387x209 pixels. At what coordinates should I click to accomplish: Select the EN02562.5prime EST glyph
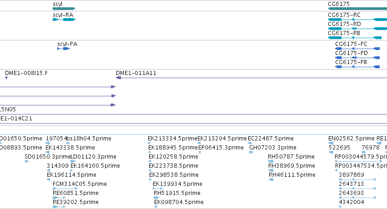pos(331,143)
